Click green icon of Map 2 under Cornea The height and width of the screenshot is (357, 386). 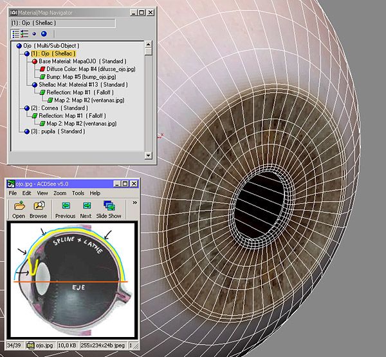[x=42, y=124]
